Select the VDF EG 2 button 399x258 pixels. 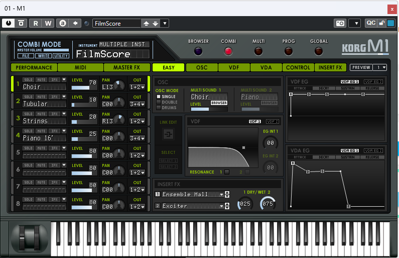(373, 81)
